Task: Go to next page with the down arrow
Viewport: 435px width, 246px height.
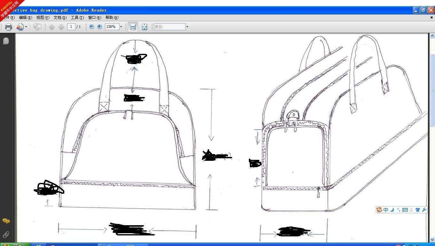Action: 61,27
